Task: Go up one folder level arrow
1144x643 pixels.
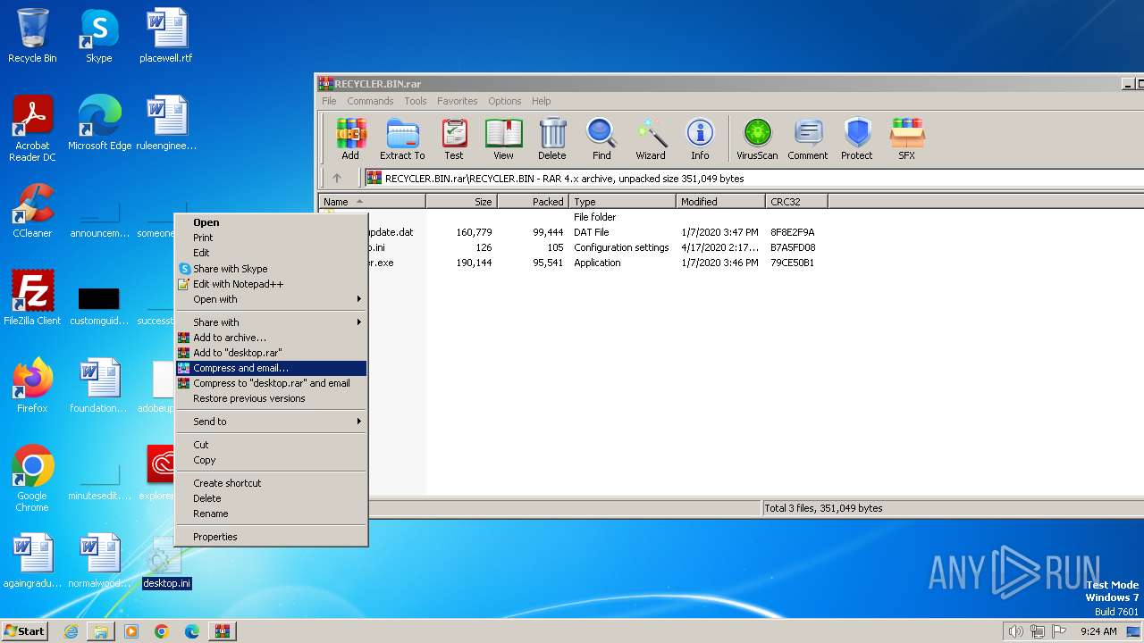Action: click(x=337, y=178)
